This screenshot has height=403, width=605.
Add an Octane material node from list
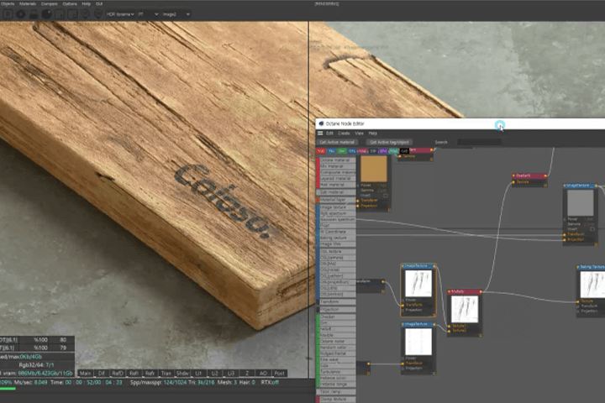[336, 160]
